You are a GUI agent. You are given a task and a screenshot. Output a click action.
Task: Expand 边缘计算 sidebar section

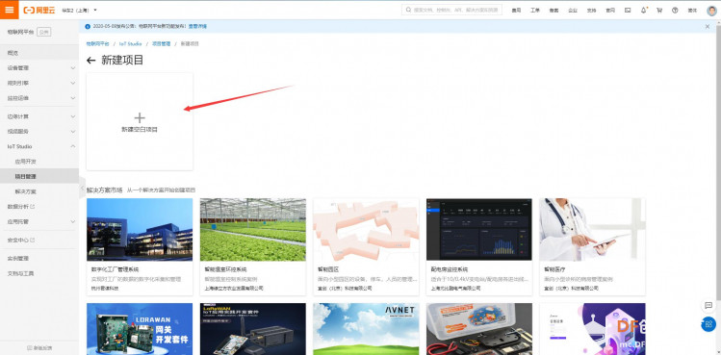39,116
